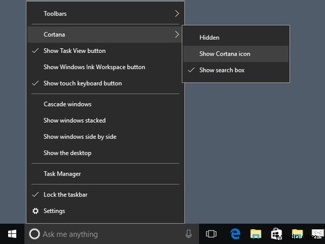Viewport: 325px width, 244px height.
Task: Toggle Show touch keyboard button option
Action: pos(106,83)
